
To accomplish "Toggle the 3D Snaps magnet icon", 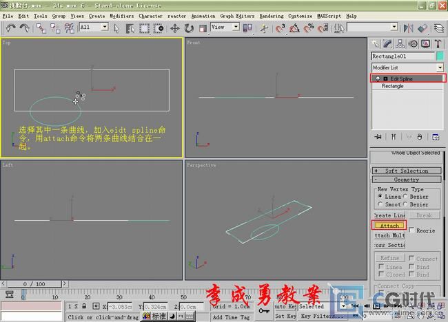I will 280,28.
